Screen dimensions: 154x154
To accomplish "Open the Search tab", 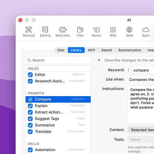I will [107, 50].
